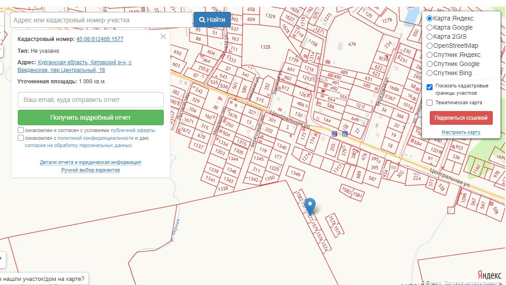Enable Тематическая карта checkbox
The image size is (506, 285).
pyautogui.click(x=429, y=102)
